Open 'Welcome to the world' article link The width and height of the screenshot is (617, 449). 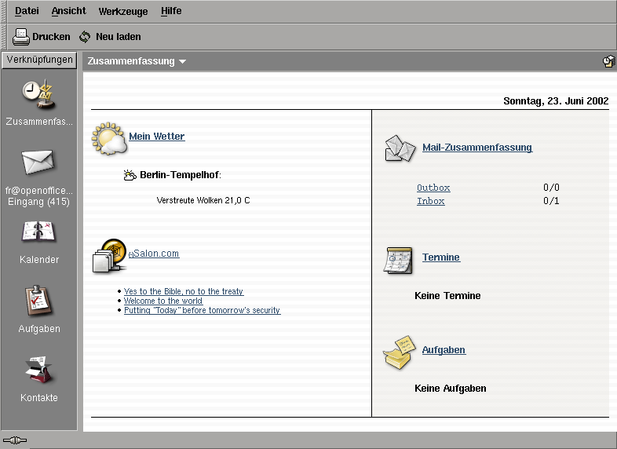tap(163, 301)
